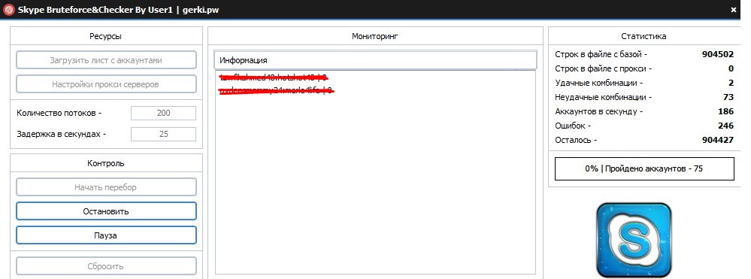
Task: Click the red app icon in title bar
Action: (9, 10)
